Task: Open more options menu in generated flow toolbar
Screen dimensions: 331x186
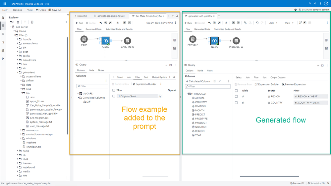Action: pyautogui.click(x=327, y=23)
